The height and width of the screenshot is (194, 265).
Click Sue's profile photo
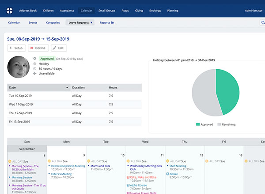(19, 67)
